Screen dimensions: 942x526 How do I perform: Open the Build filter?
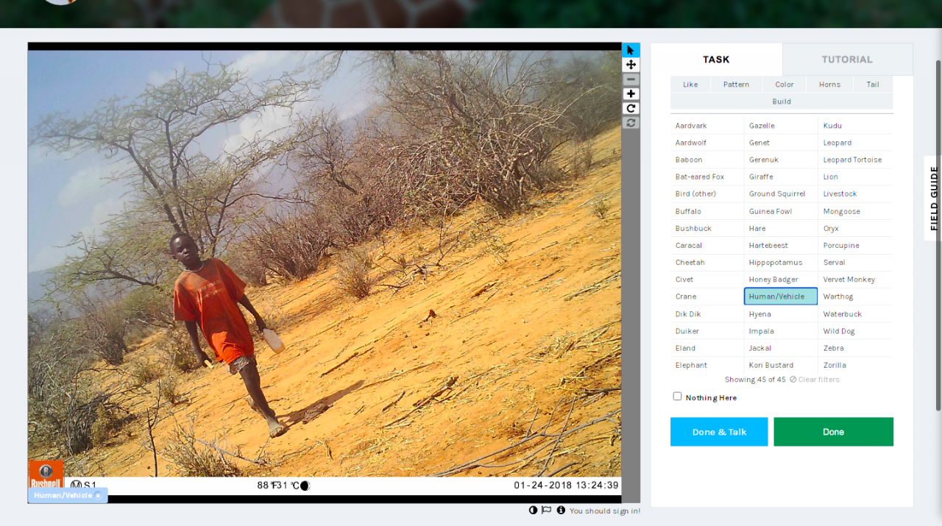click(x=782, y=102)
